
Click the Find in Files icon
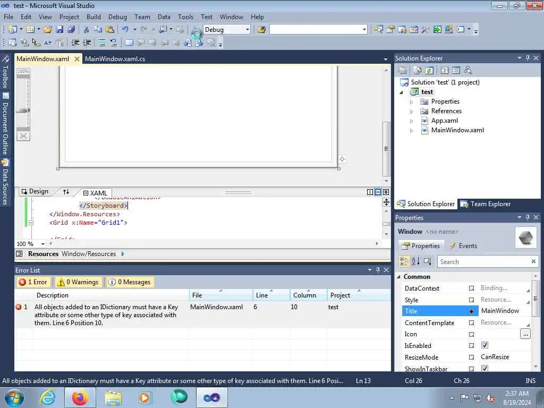click(261, 30)
